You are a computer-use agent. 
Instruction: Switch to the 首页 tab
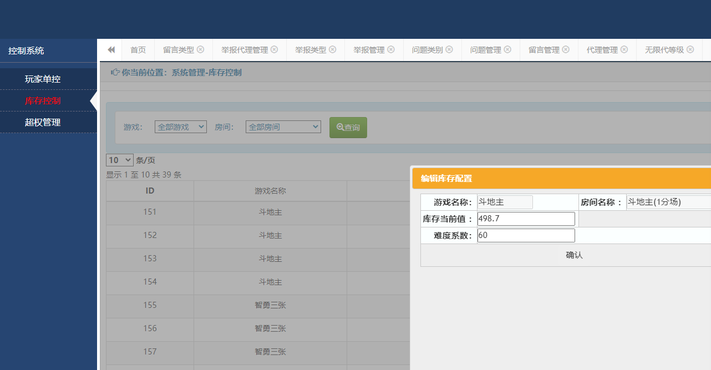(x=138, y=50)
